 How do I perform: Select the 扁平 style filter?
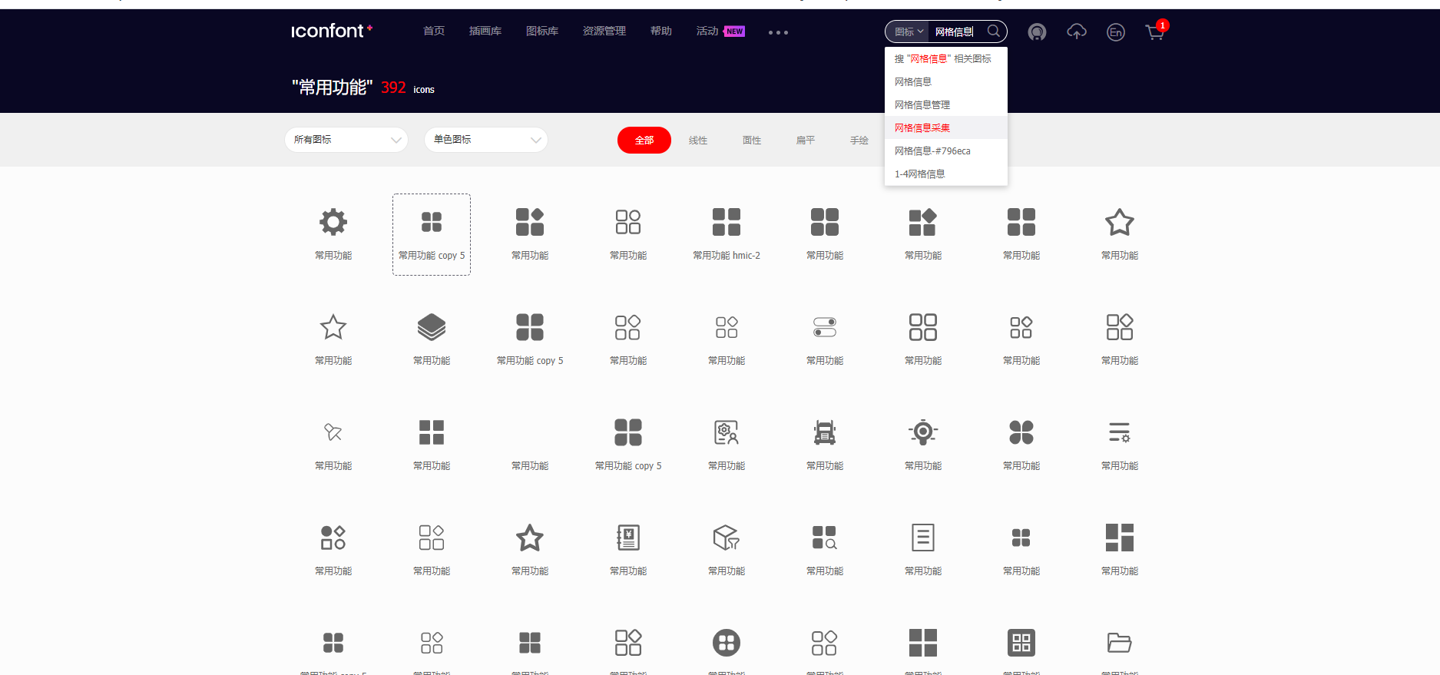[x=806, y=140]
